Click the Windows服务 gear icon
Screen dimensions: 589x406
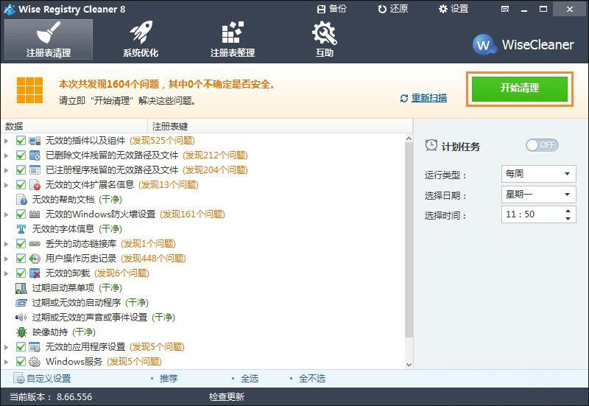click(35, 362)
